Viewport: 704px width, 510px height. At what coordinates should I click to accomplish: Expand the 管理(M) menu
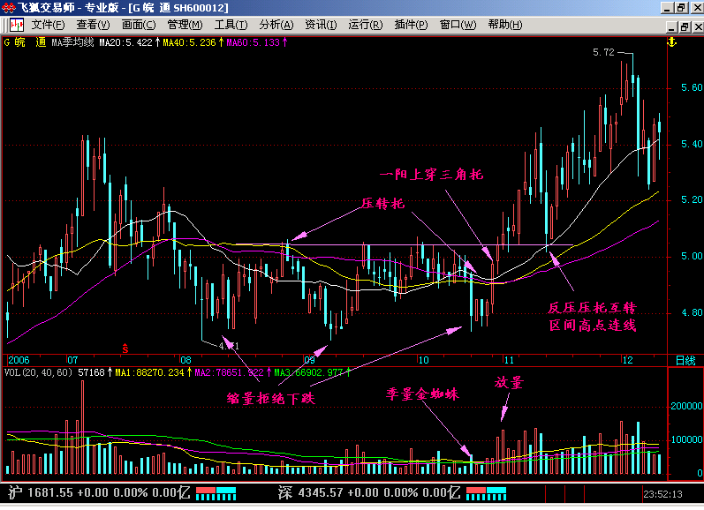pos(185,25)
